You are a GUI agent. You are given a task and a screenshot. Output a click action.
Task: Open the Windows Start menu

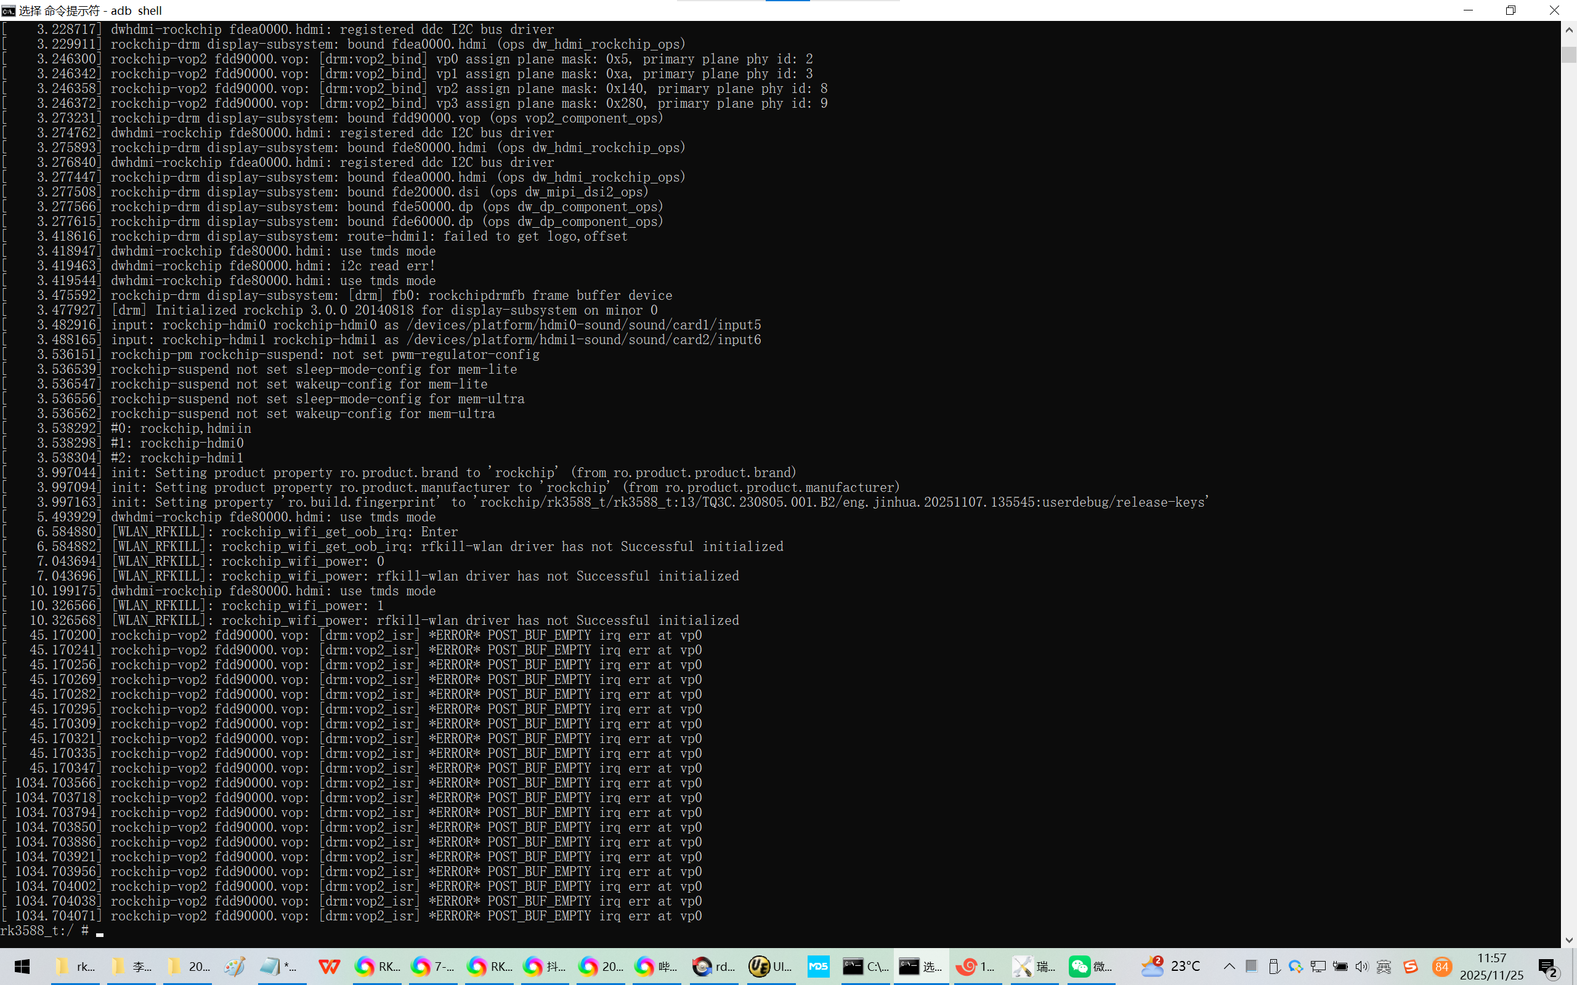pos(22,967)
